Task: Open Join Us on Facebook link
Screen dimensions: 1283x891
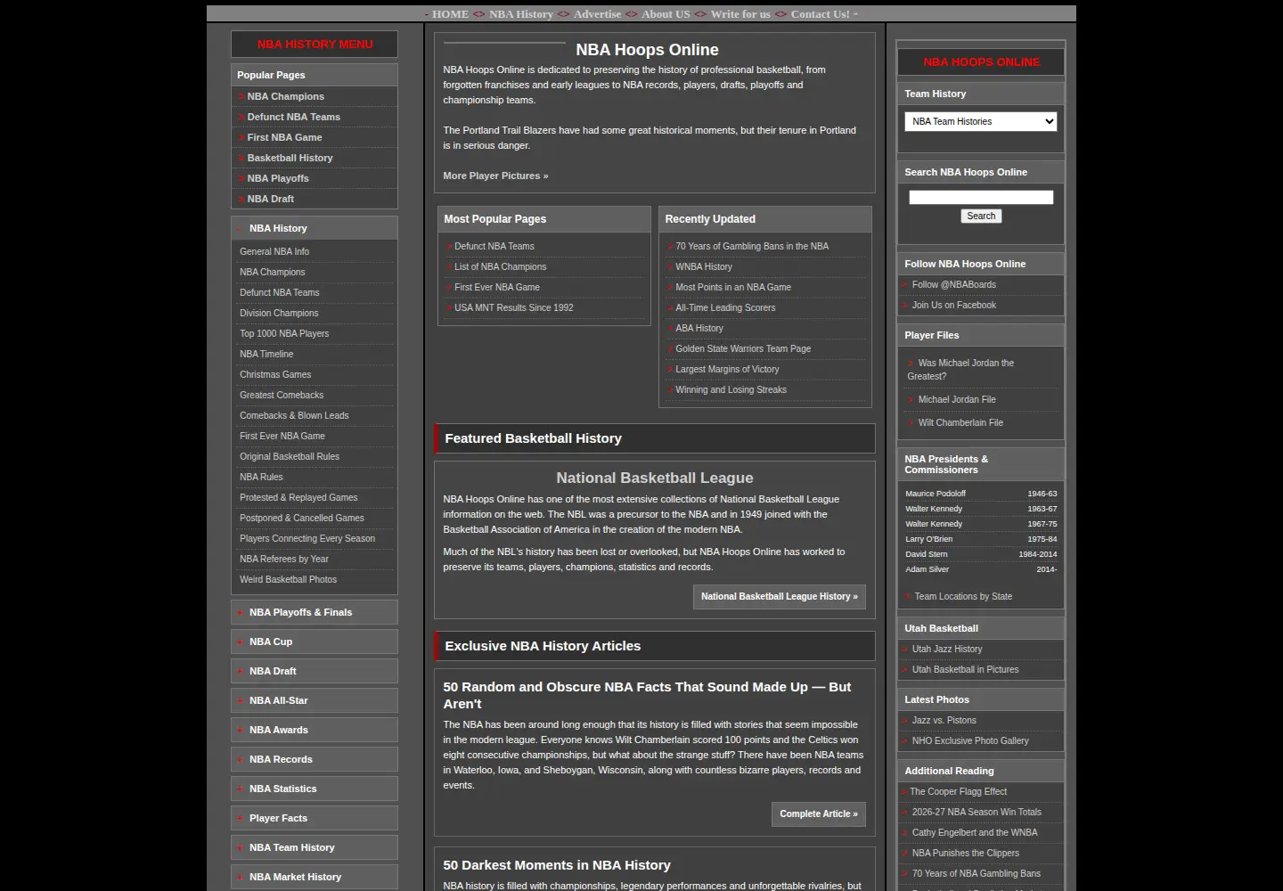Action: [954, 305]
